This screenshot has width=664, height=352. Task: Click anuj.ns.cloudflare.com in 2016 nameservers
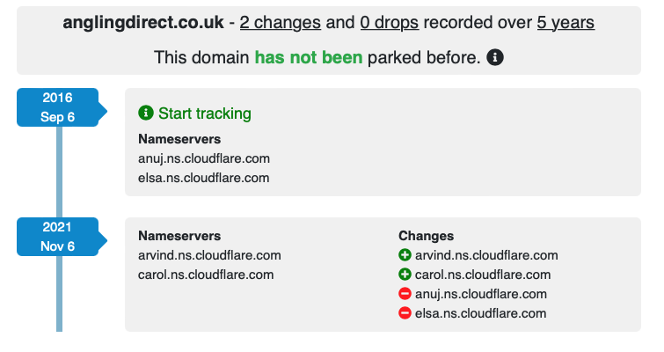(x=204, y=158)
